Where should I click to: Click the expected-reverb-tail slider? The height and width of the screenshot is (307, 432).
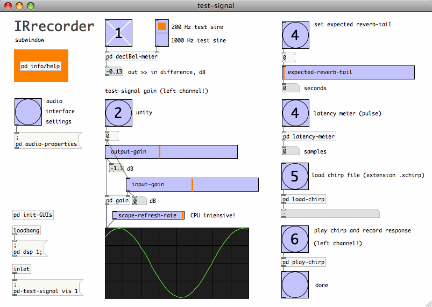[x=348, y=72]
